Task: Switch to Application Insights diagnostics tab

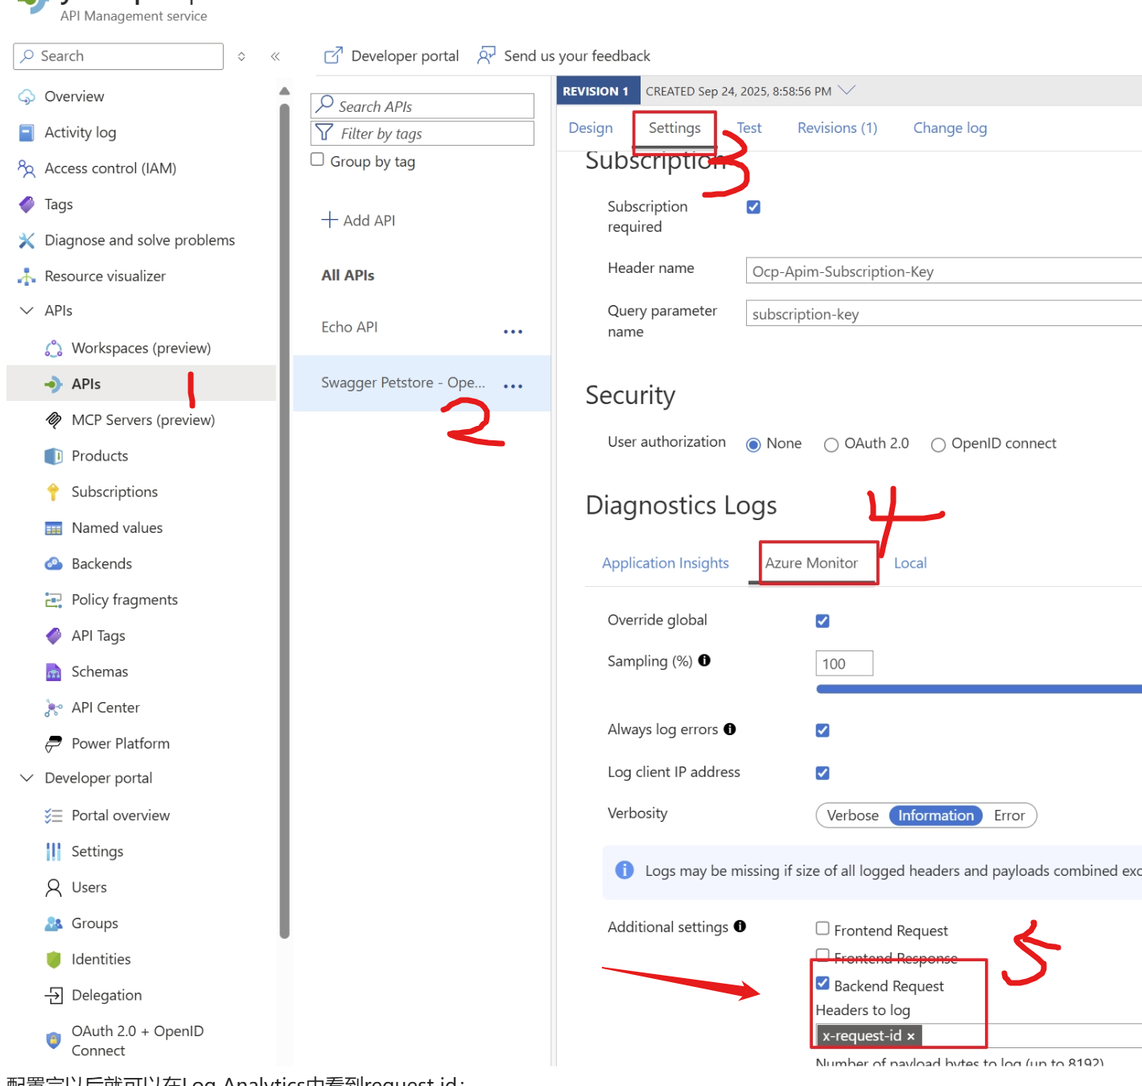Action: (x=666, y=564)
